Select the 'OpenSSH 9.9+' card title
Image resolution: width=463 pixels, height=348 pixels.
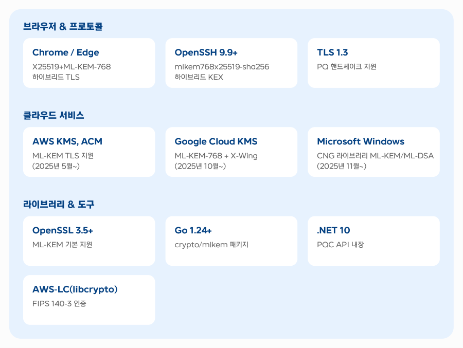[x=206, y=52]
